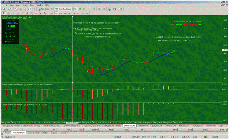Expand the Arrows tool dropdown
The image size is (229, 139).
(x=47, y=13)
